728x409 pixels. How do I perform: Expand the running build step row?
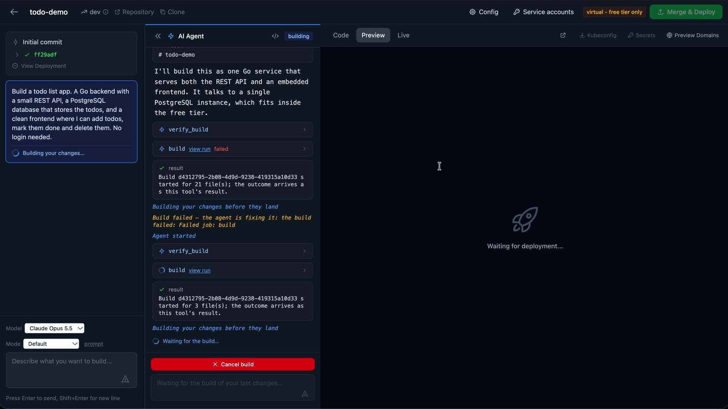pos(233,270)
